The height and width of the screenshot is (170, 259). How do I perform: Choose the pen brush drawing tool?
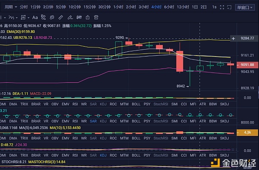tap(70, 17)
